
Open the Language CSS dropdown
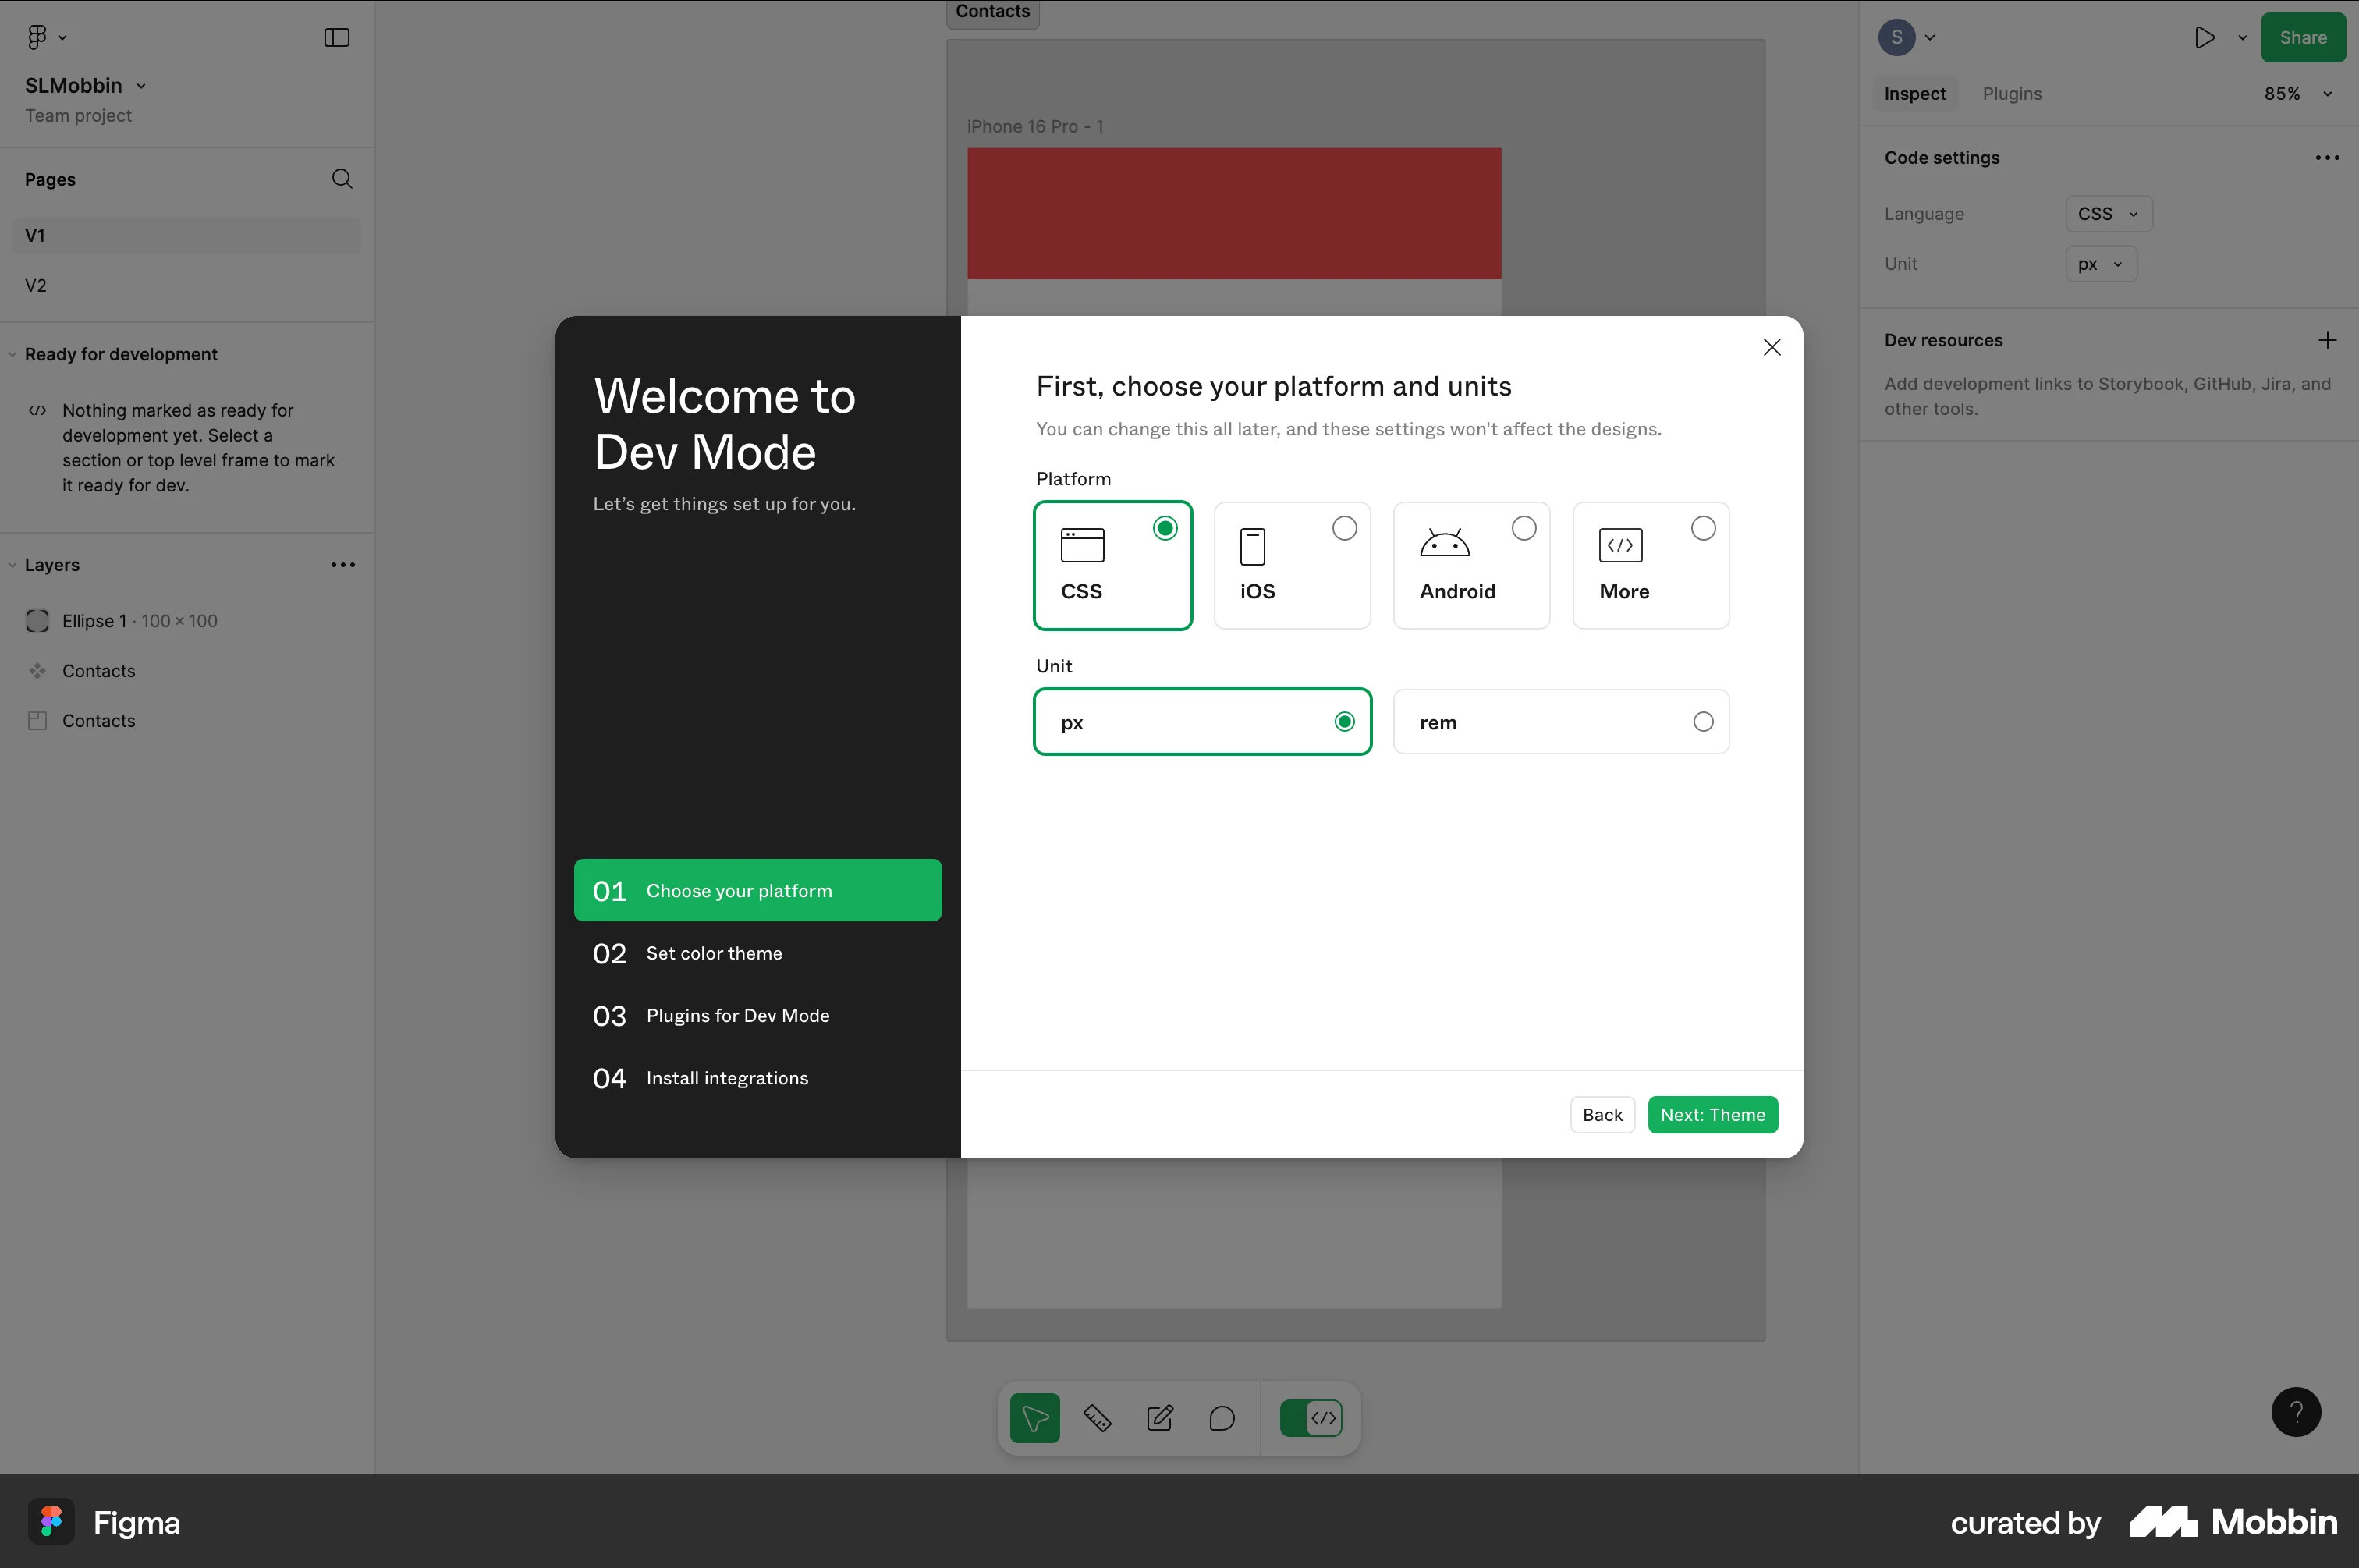point(2108,214)
